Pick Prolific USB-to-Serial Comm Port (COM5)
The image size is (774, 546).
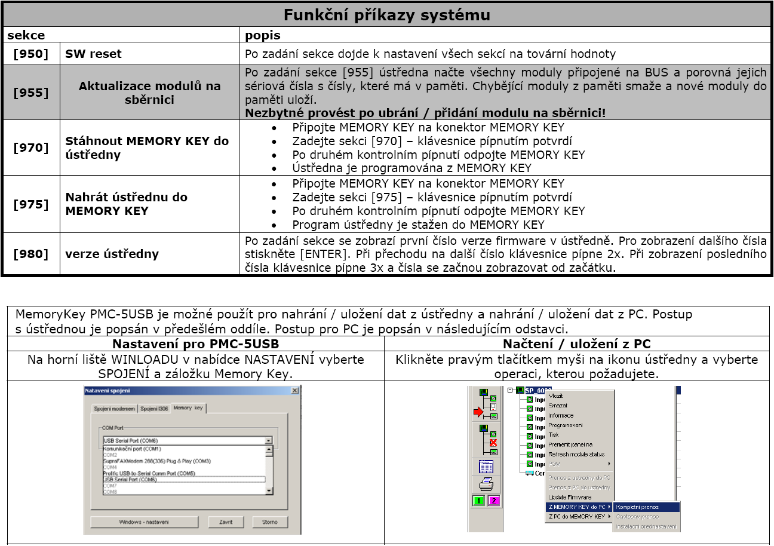click(x=184, y=473)
